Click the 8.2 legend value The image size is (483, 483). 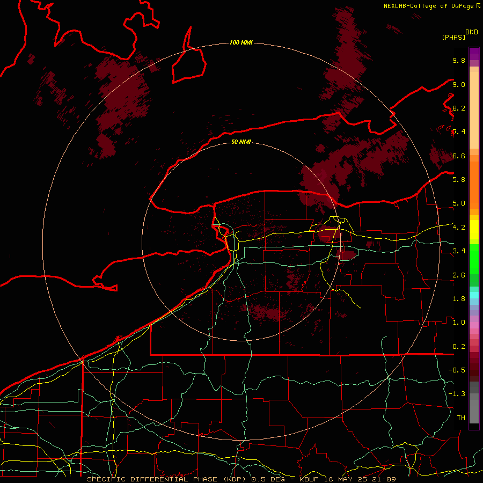pyautogui.click(x=459, y=108)
